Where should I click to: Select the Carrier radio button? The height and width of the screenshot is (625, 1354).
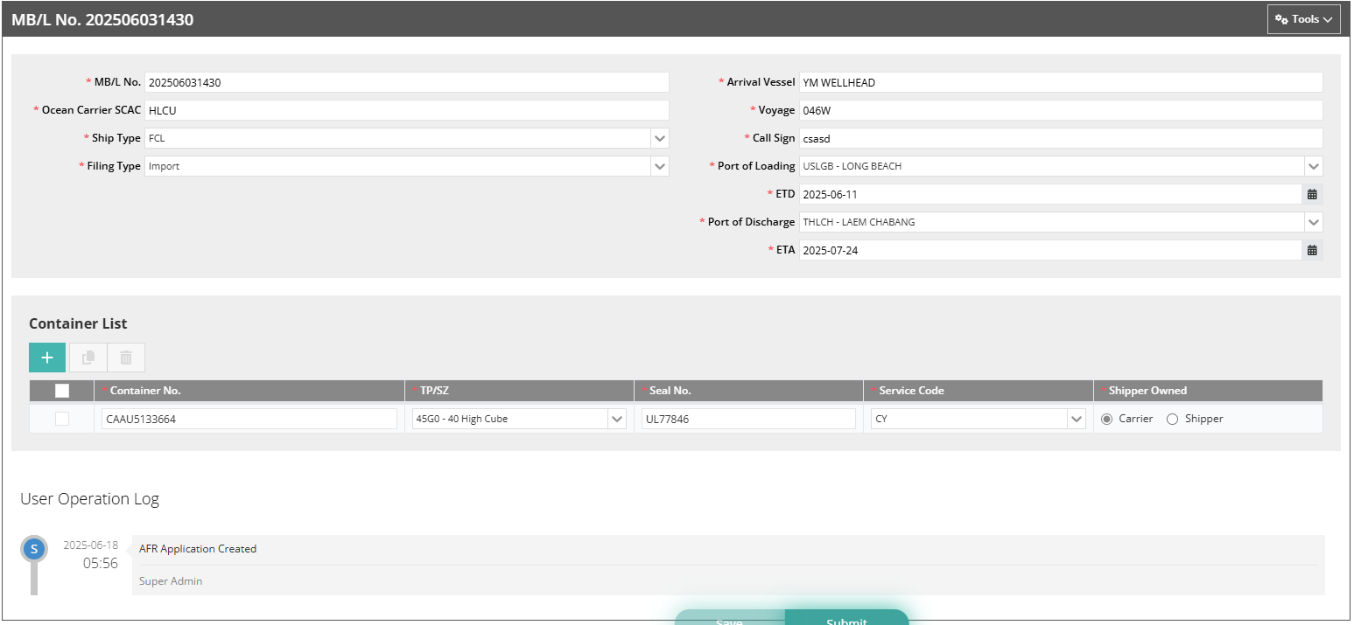coord(1107,419)
